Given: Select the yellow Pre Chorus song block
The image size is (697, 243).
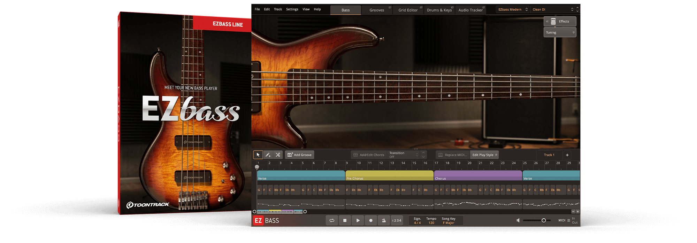Looking at the screenshot, I should click(389, 175).
